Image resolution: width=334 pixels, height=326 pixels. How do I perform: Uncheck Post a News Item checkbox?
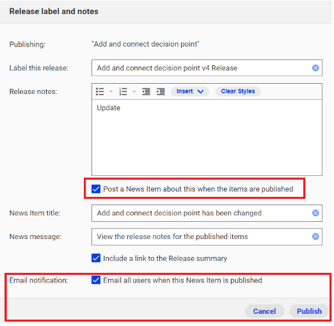(x=96, y=189)
